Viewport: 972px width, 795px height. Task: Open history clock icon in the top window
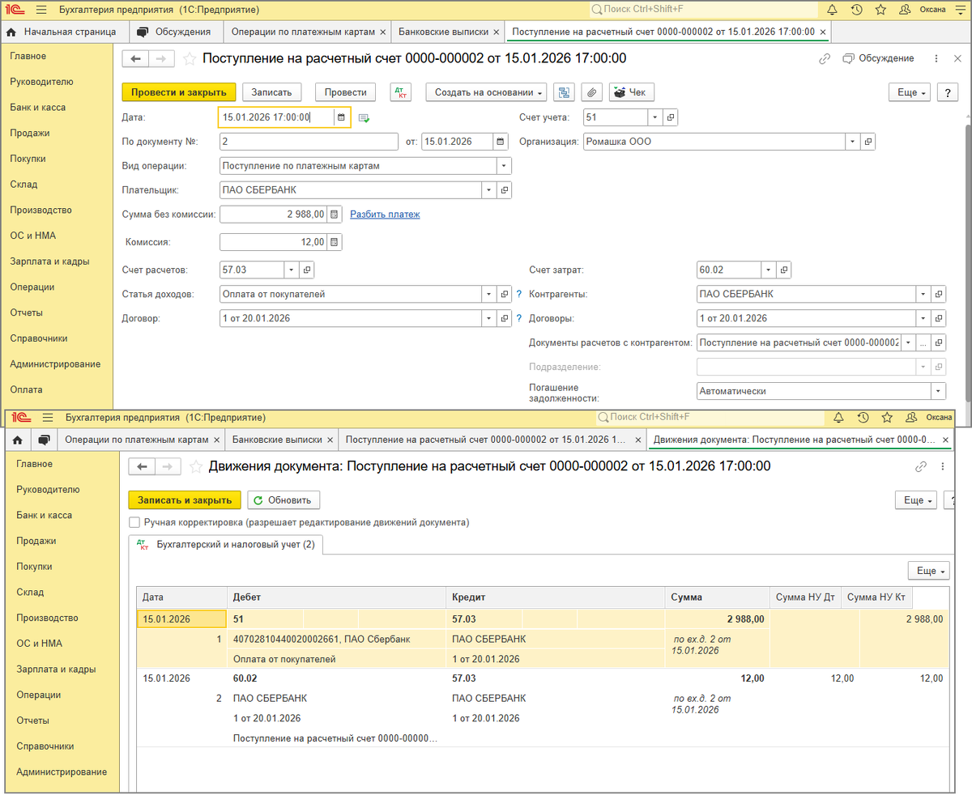tap(856, 10)
